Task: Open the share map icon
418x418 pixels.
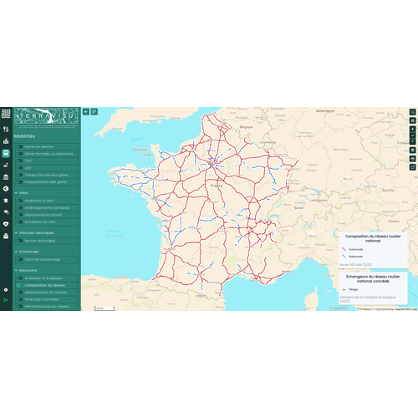Action: point(412,167)
